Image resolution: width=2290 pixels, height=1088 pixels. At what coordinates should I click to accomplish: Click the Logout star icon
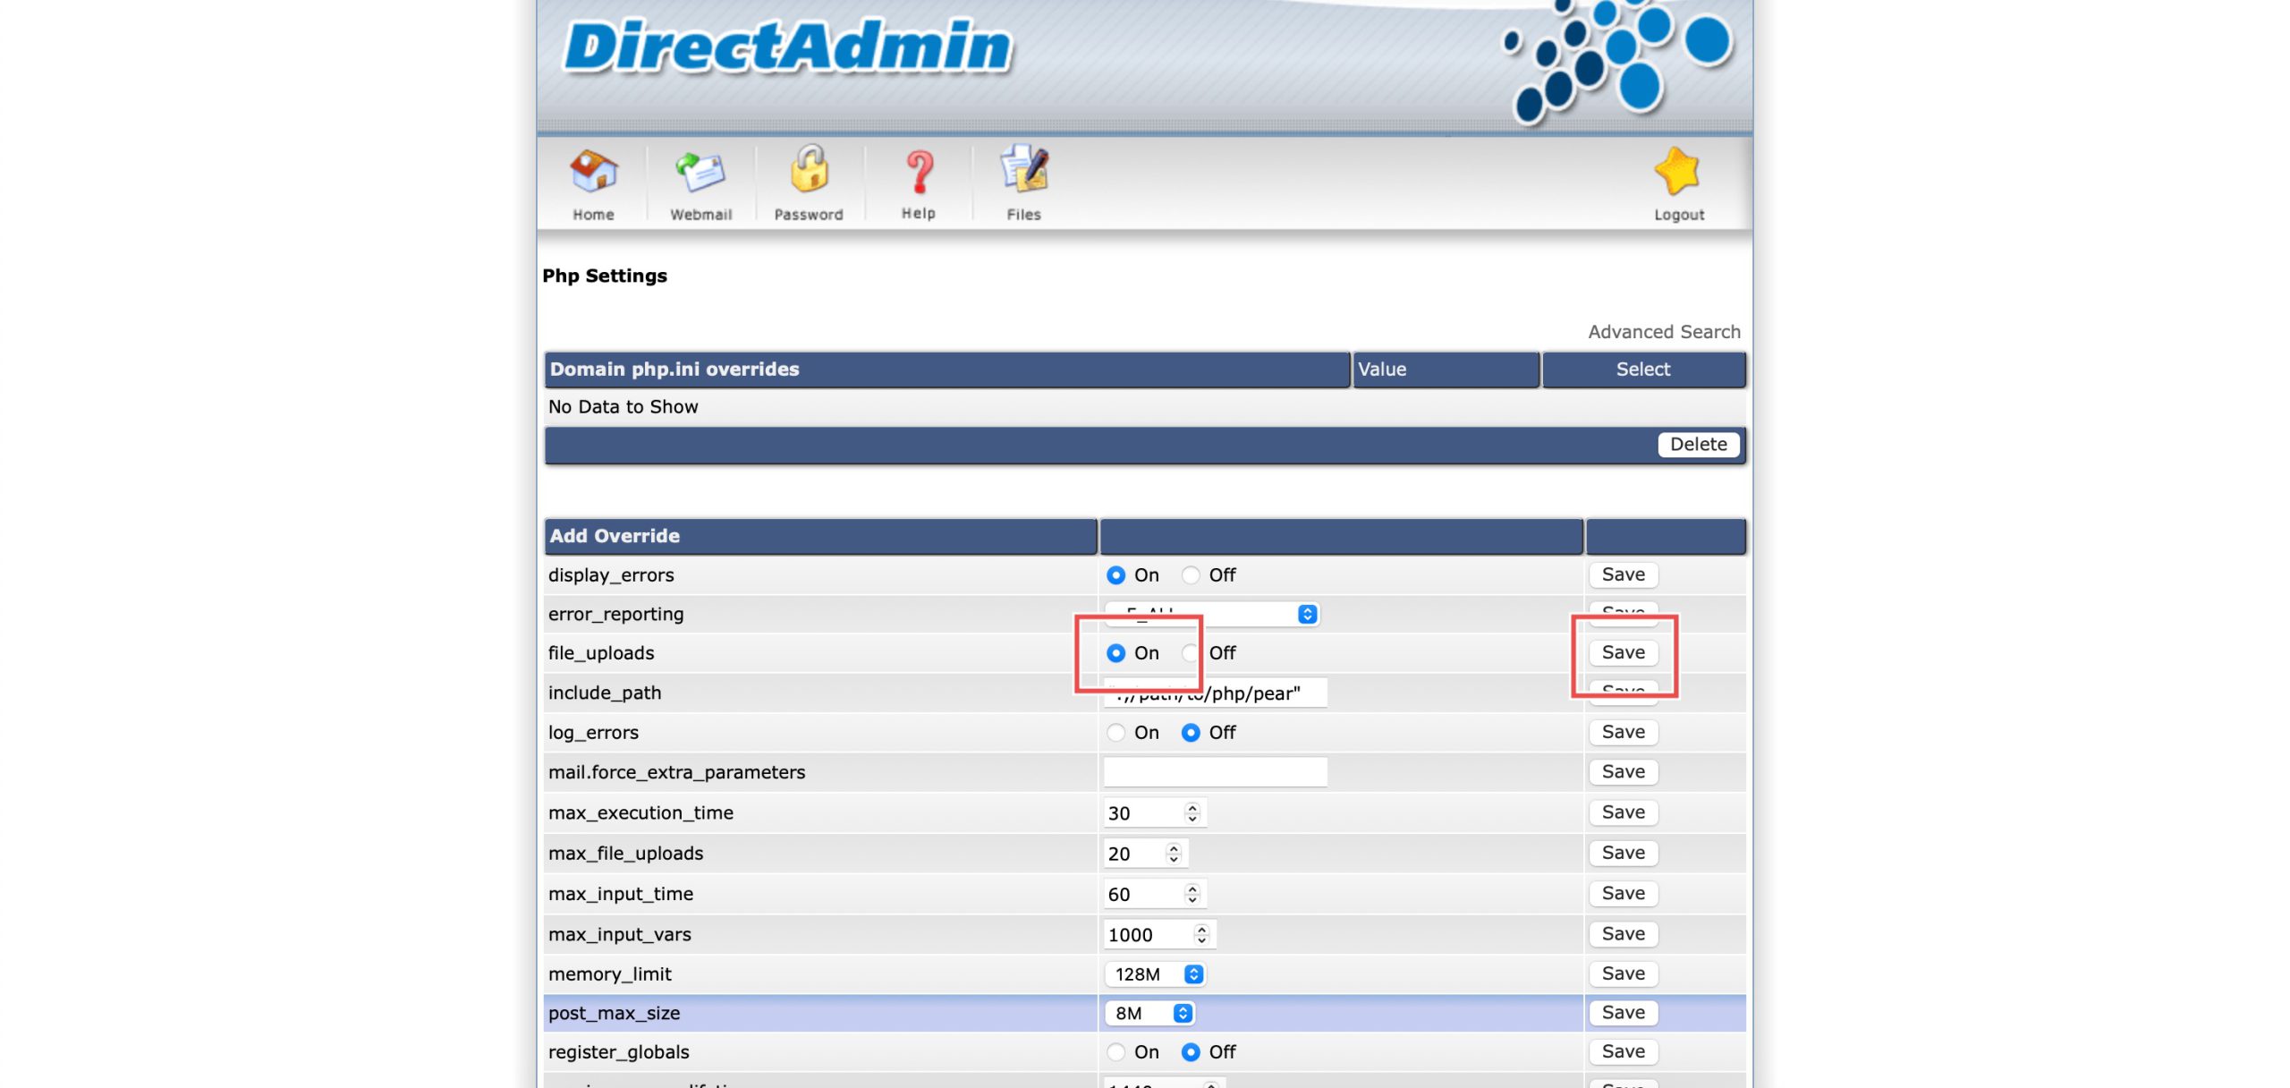click(1677, 172)
